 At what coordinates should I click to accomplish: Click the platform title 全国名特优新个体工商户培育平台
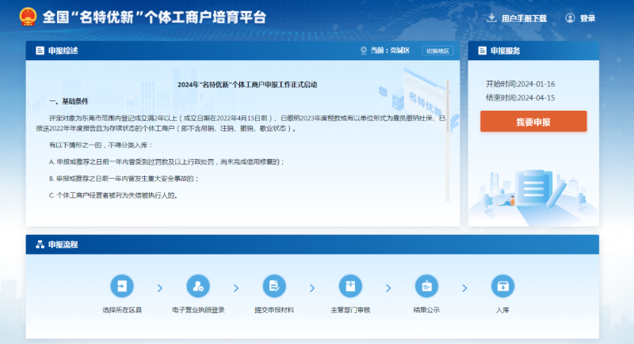pyautogui.click(x=153, y=17)
